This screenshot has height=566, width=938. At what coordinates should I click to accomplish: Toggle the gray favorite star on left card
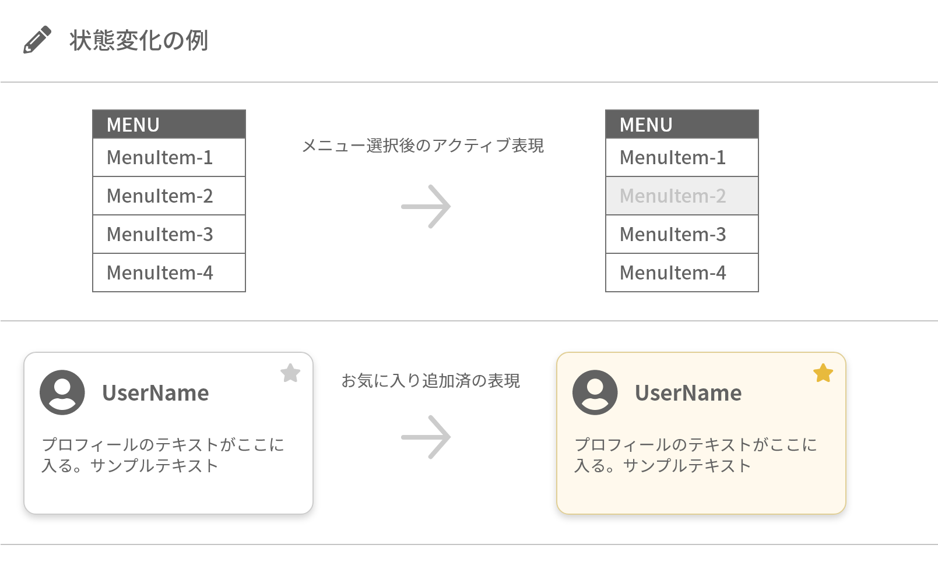(290, 373)
